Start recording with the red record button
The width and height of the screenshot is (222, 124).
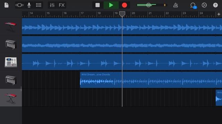click(125, 5)
